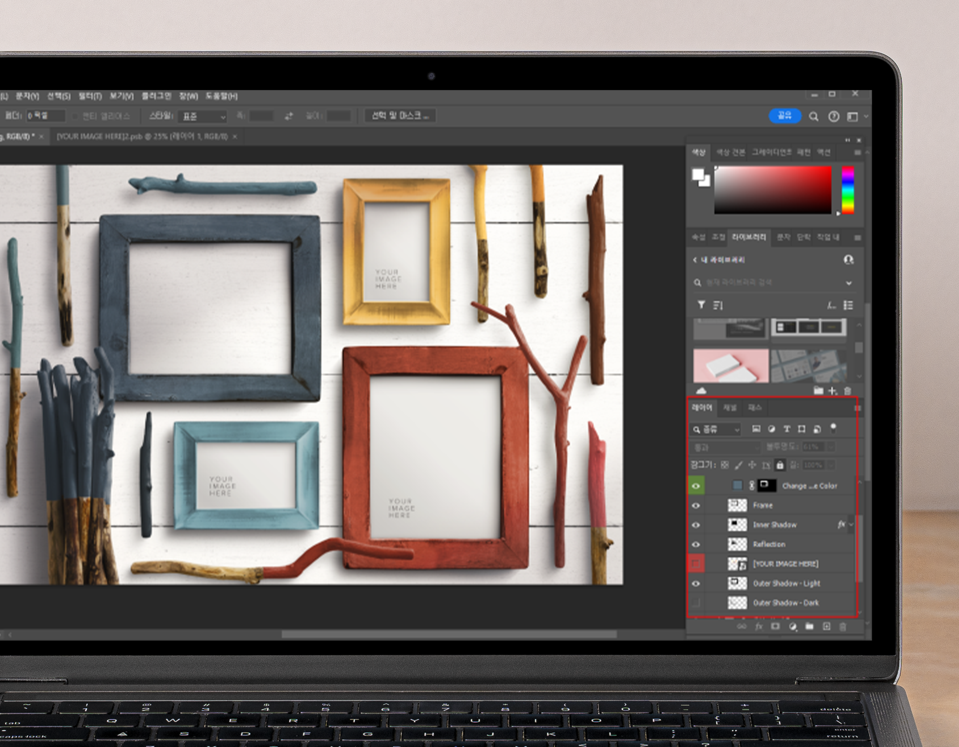
Task: Show the Outer Shadow - Dark layer
Action: pos(696,603)
